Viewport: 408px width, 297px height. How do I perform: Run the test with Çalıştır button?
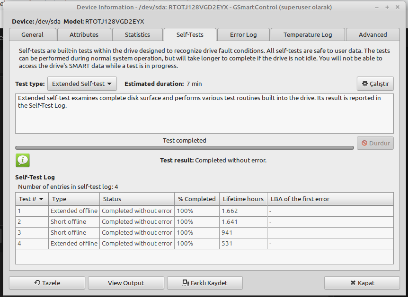pos(375,84)
